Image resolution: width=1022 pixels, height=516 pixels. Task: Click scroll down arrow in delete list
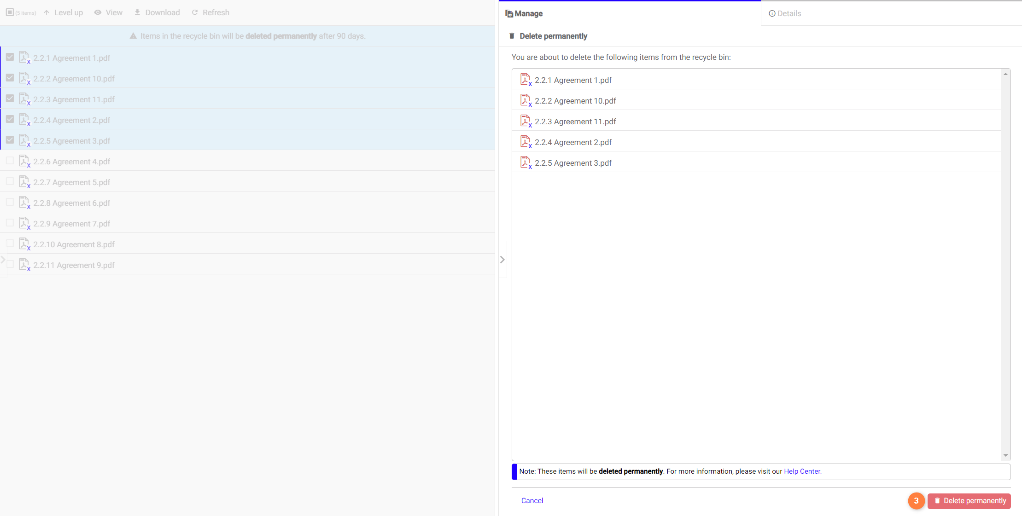pyautogui.click(x=1005, y=455)
